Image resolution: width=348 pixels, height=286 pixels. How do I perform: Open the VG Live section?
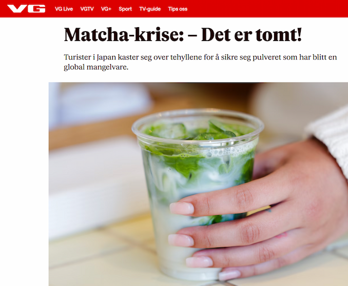pyautogui.click(x=64, y=9)
